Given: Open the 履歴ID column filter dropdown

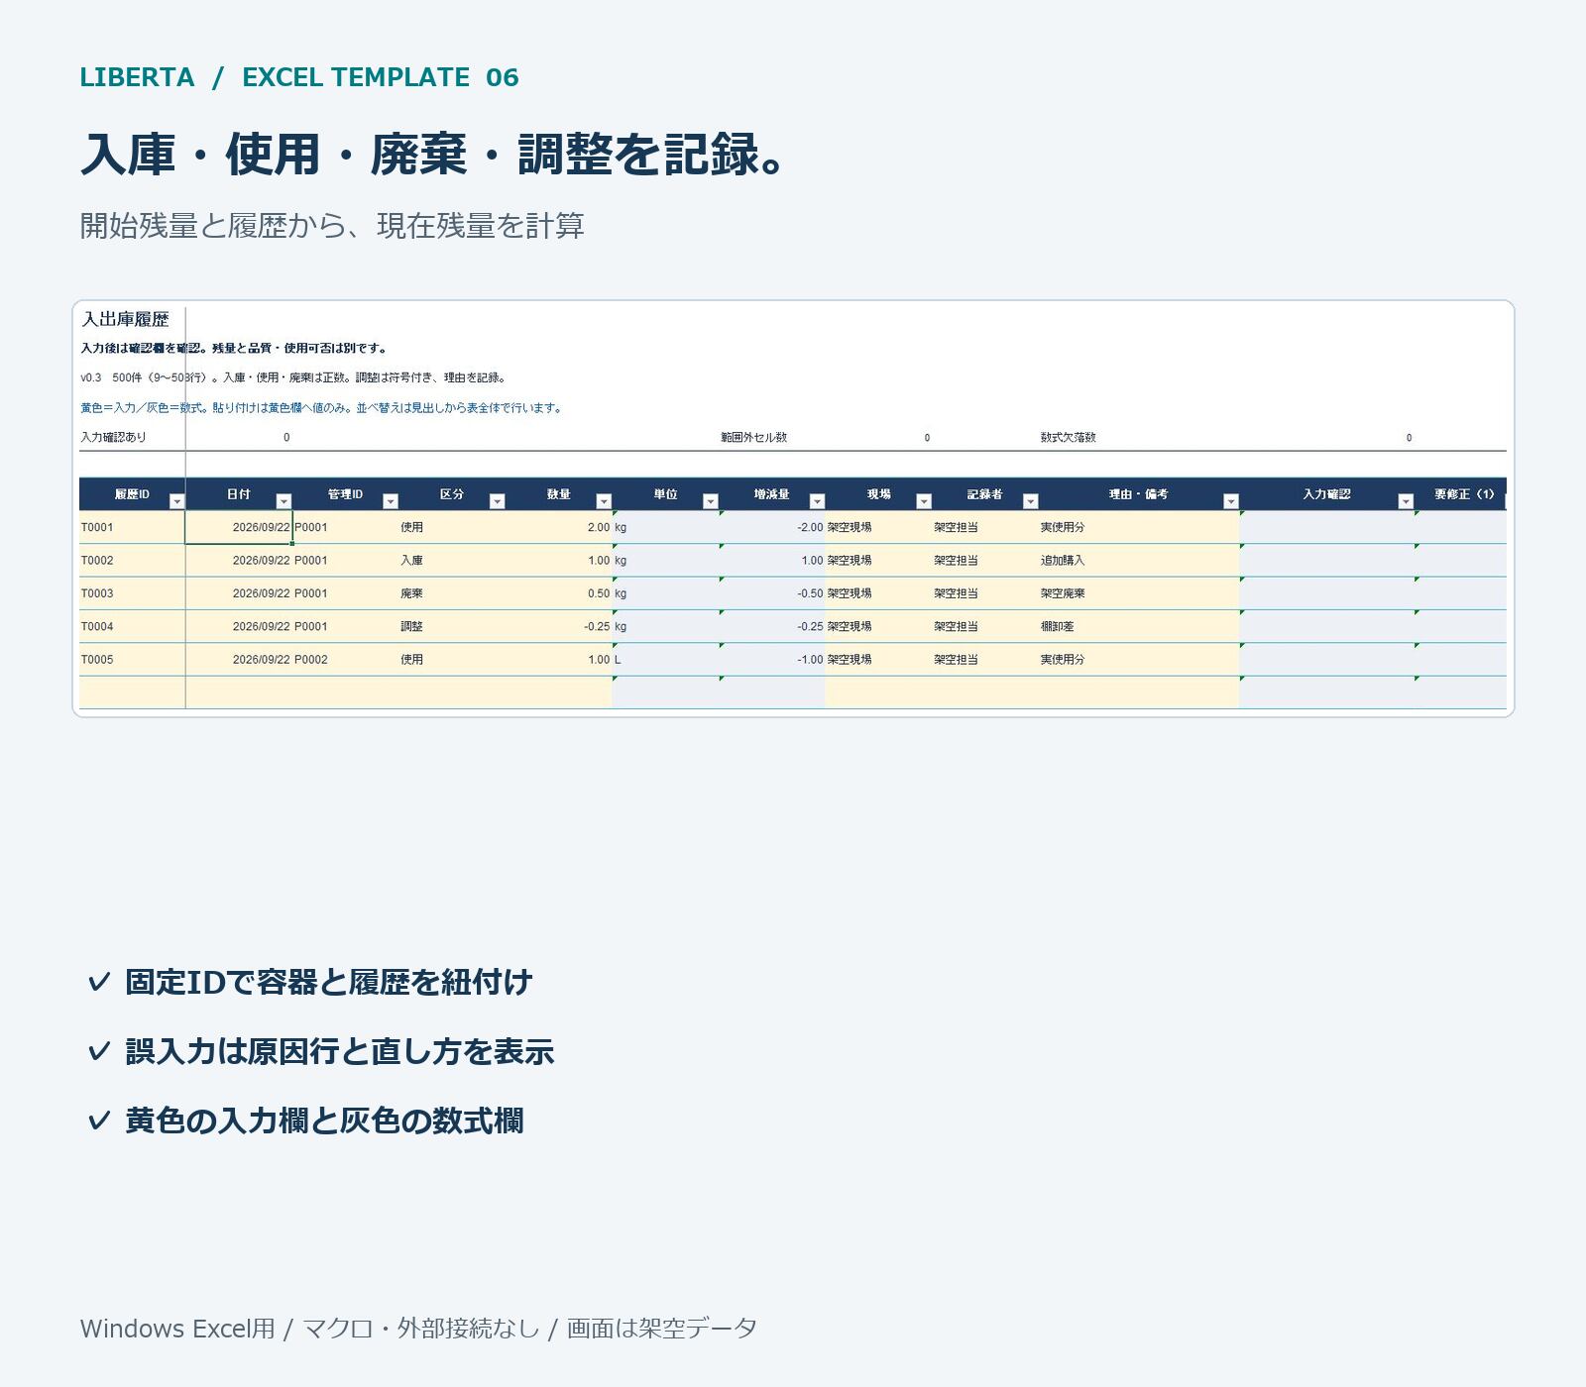Looking at the screenshot, I should click(176, 501).
